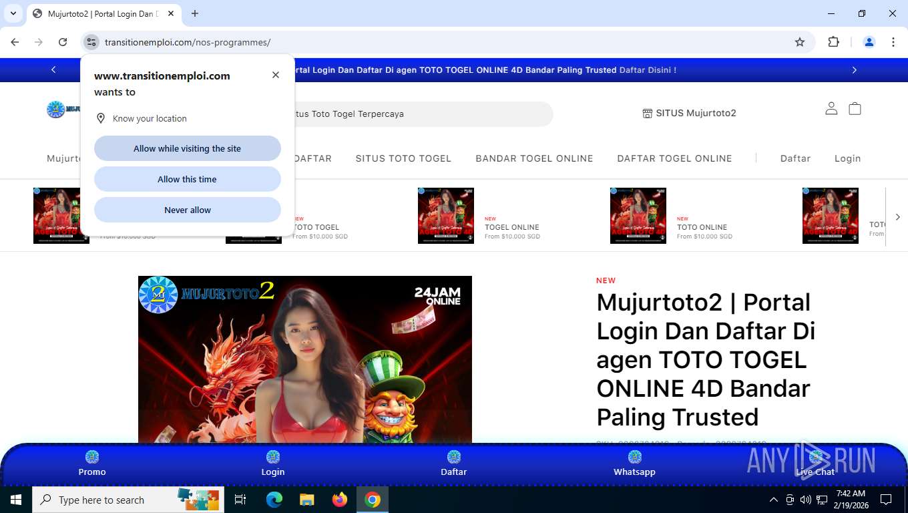Click the Mujurtoto2 product heading

click(x=706, y=359)
